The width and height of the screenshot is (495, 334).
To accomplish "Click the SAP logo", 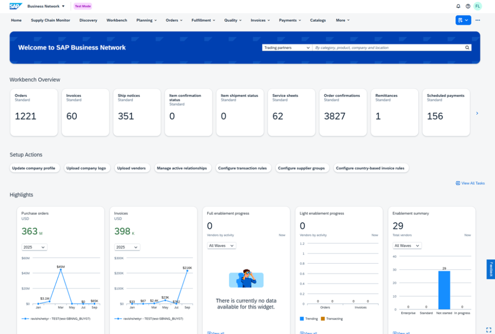I will tap(16, 6).
